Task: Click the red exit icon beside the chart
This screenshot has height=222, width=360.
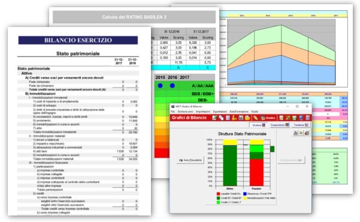Action: pyautogui.click(x=307, y=133)
